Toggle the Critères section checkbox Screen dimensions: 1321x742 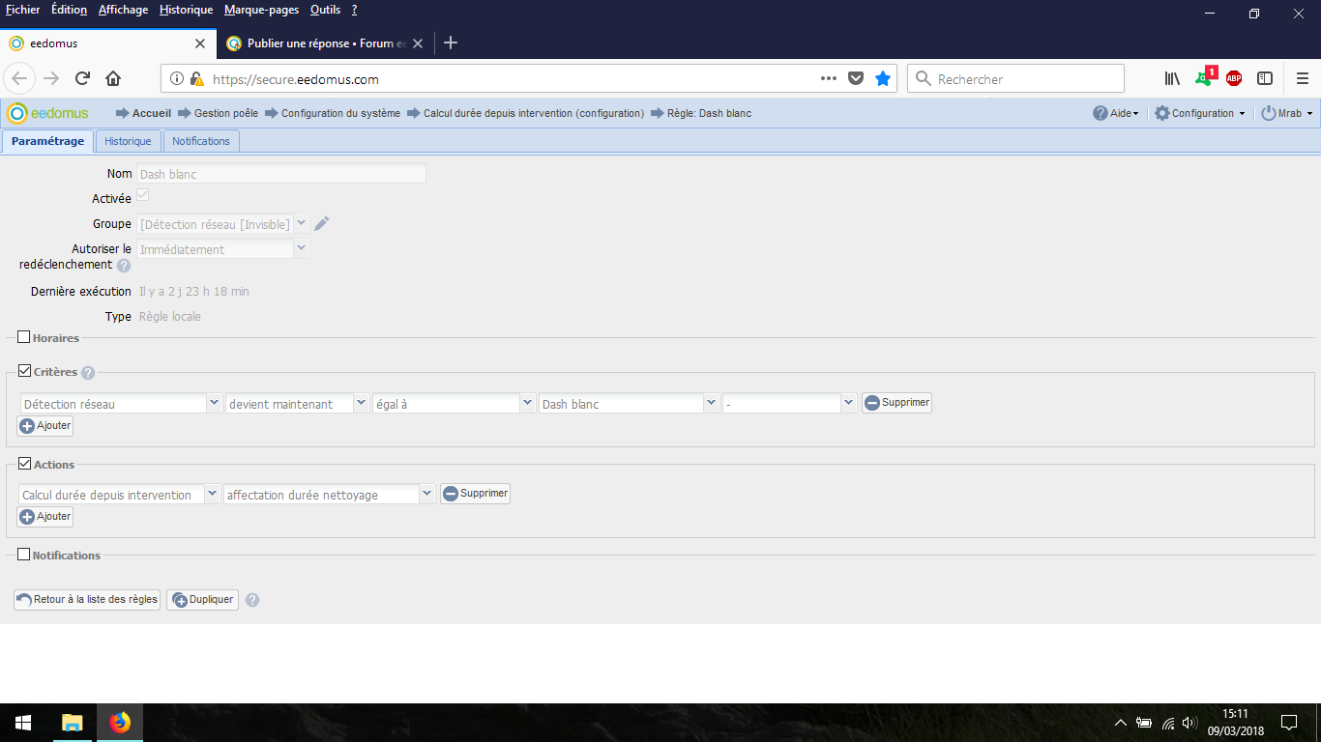24,371
